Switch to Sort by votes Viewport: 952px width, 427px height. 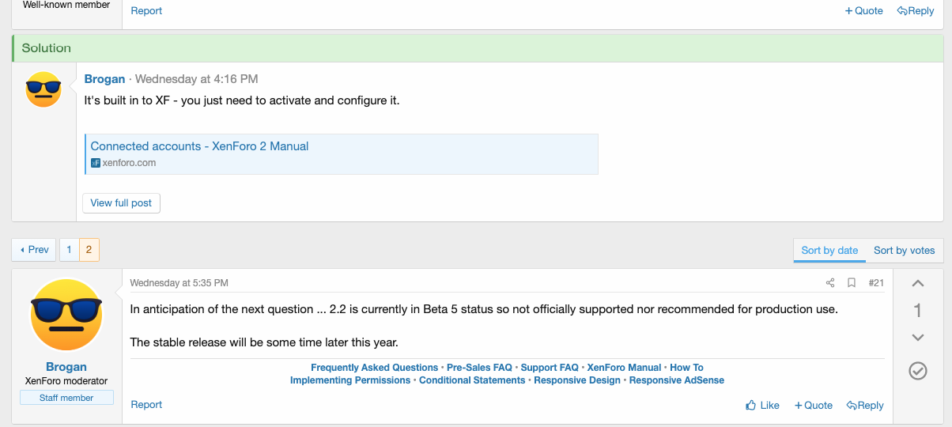[x=904, y=250]
